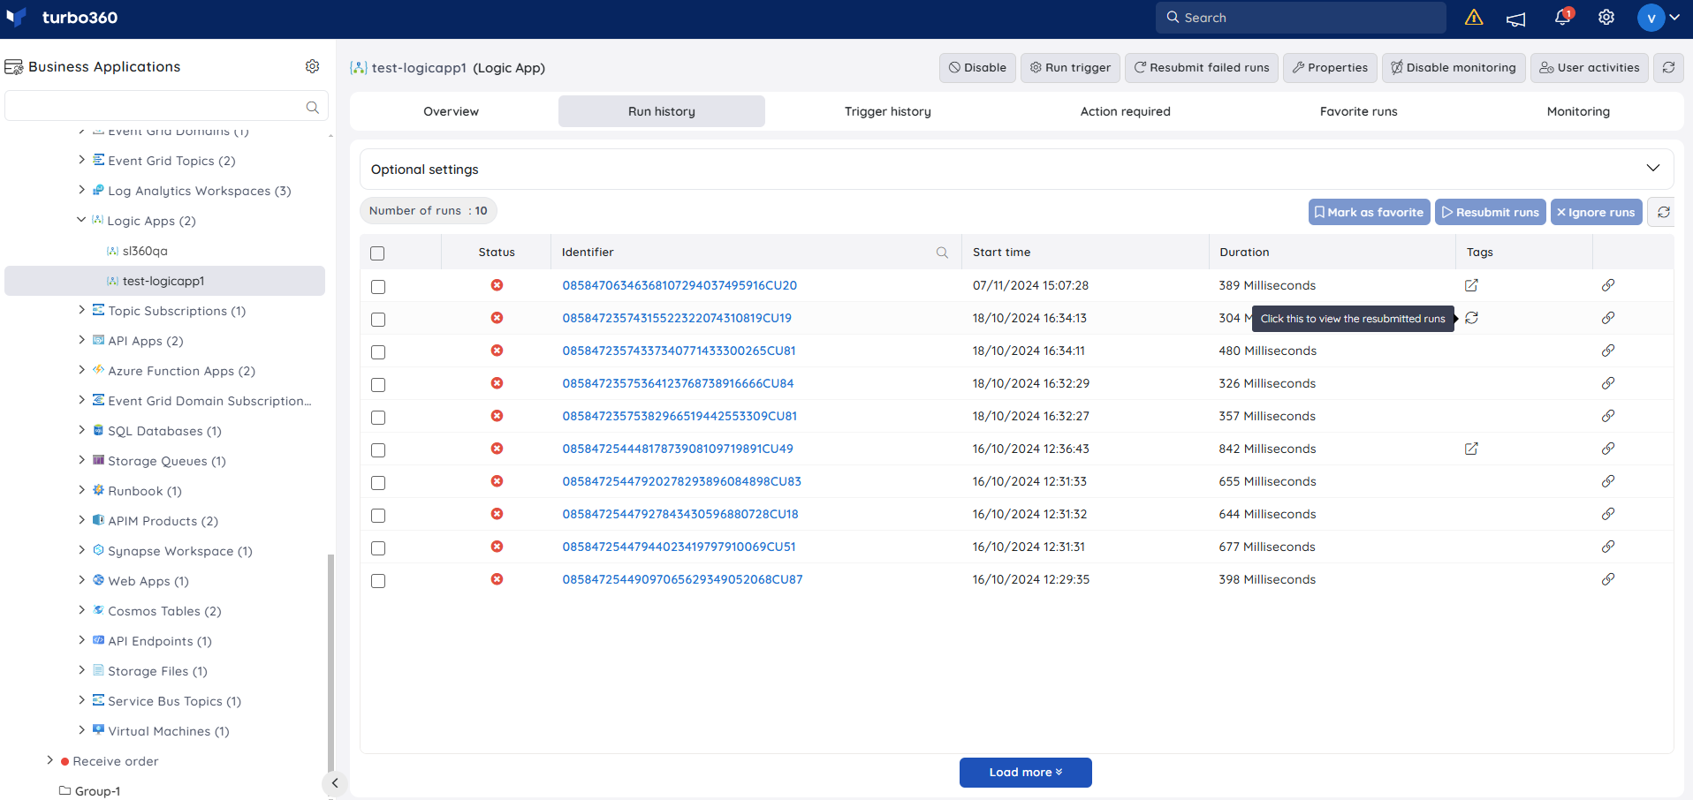Toggle the select-all runs checkbox
The image size is (1693, 800).
377,253
